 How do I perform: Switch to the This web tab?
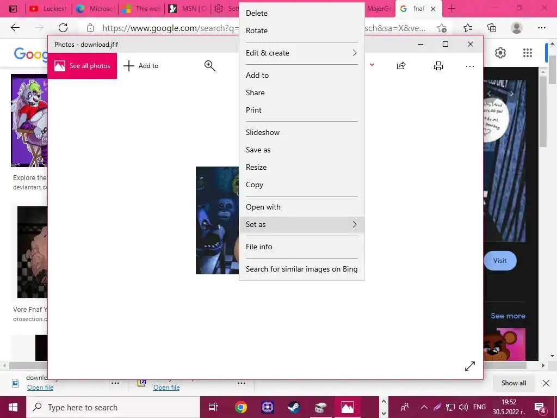141,9
